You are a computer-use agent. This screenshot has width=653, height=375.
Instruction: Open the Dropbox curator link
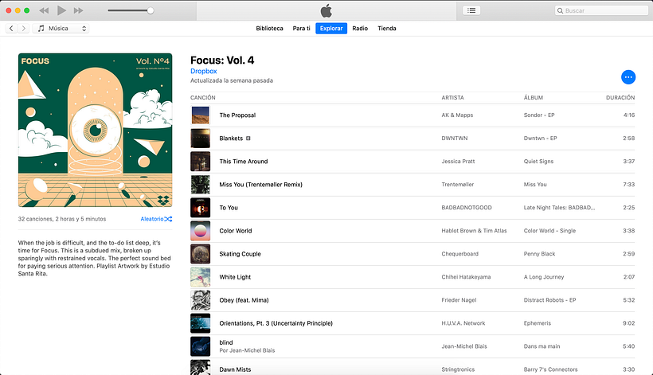204,71
